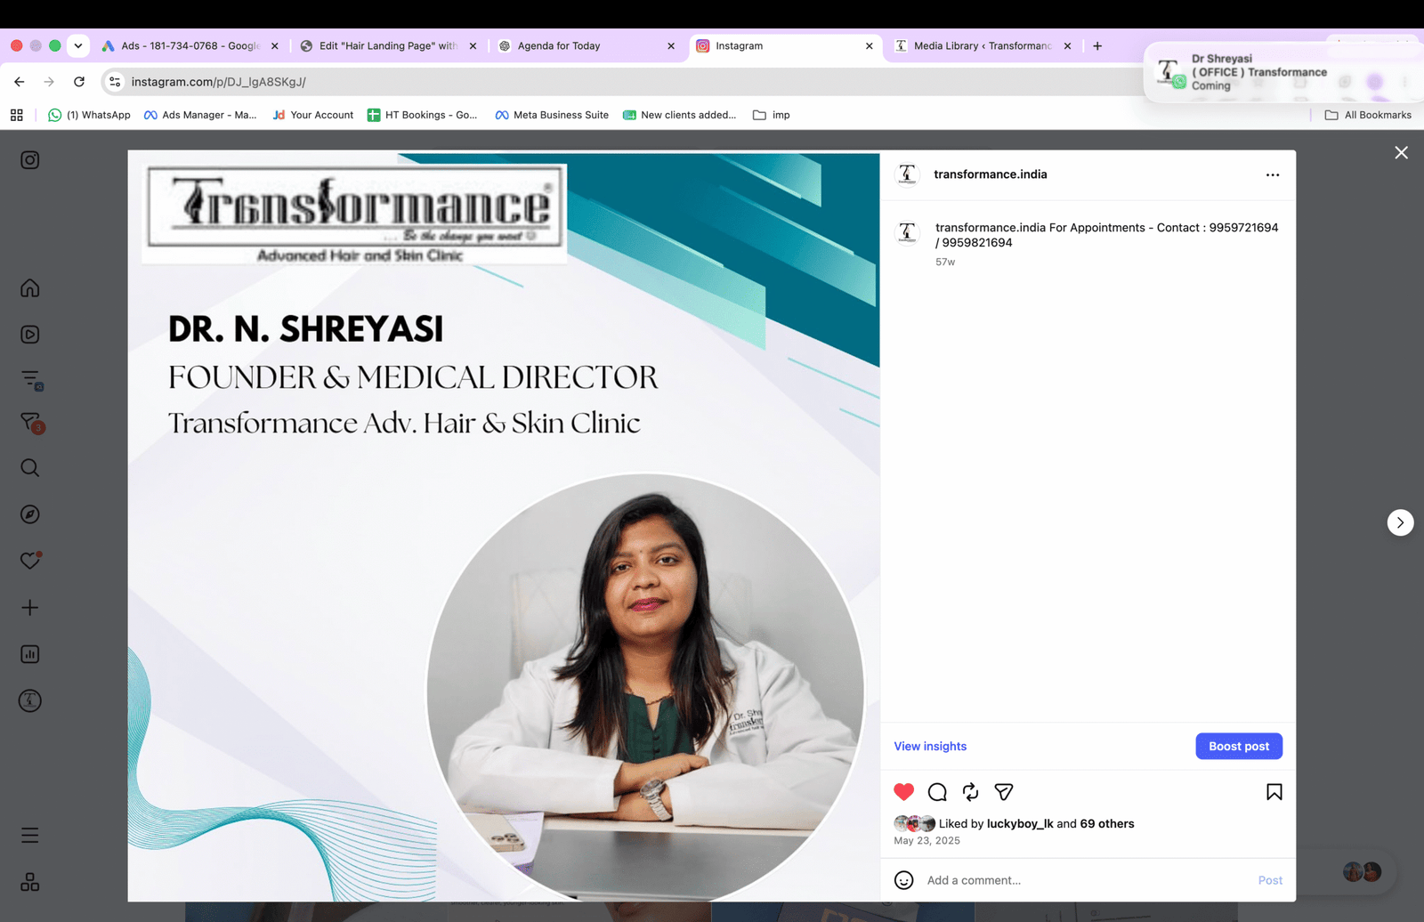
Task: Open commenter avatar beside the caption
Action: [x=907, y=233]
